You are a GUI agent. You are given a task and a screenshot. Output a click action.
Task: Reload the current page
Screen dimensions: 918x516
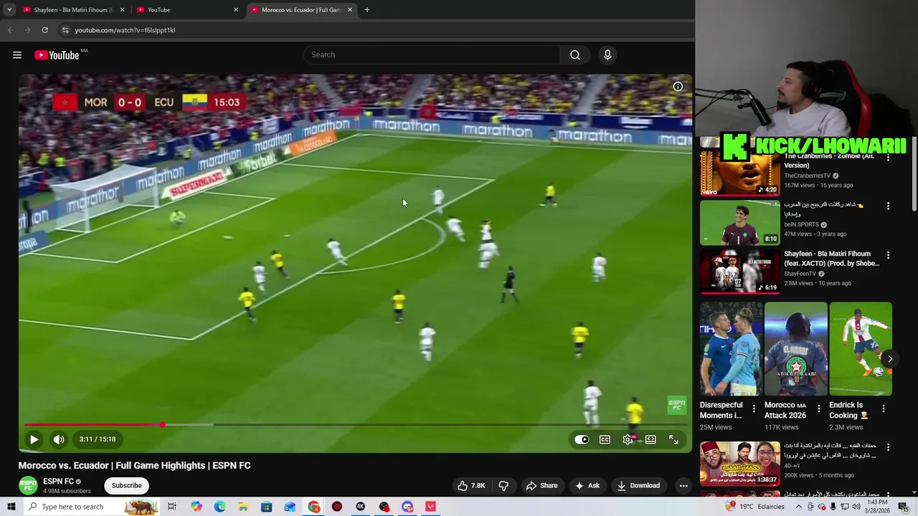(x=44, y=30)
